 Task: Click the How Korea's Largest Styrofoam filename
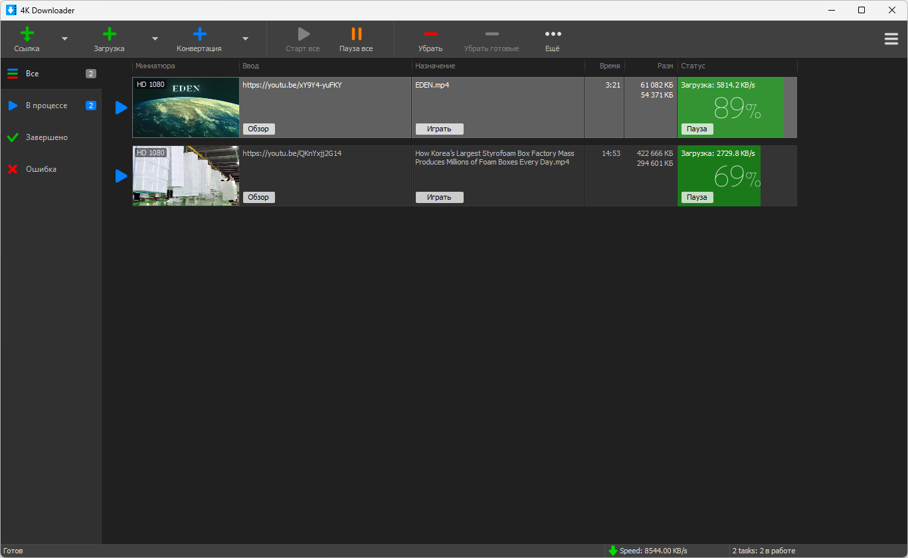[495, 158]
